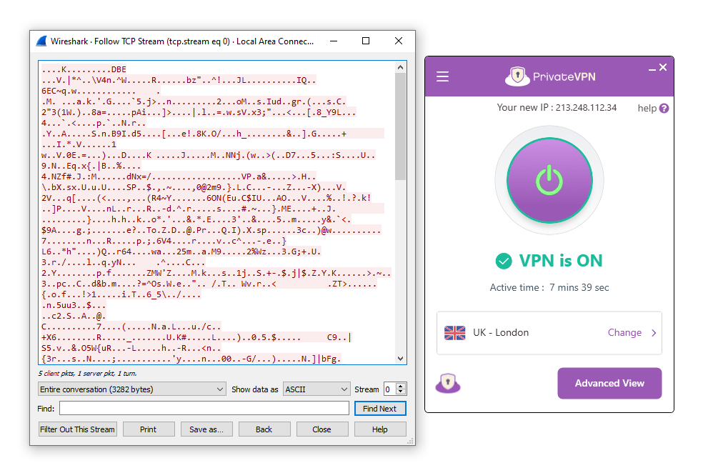Click the help question mark icon
Screen dimensions: 708x473
pos(664,109)
